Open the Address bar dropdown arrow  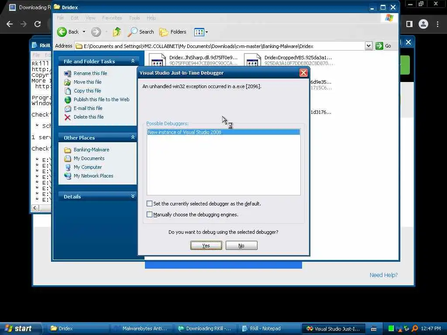(x=368, y=46)
